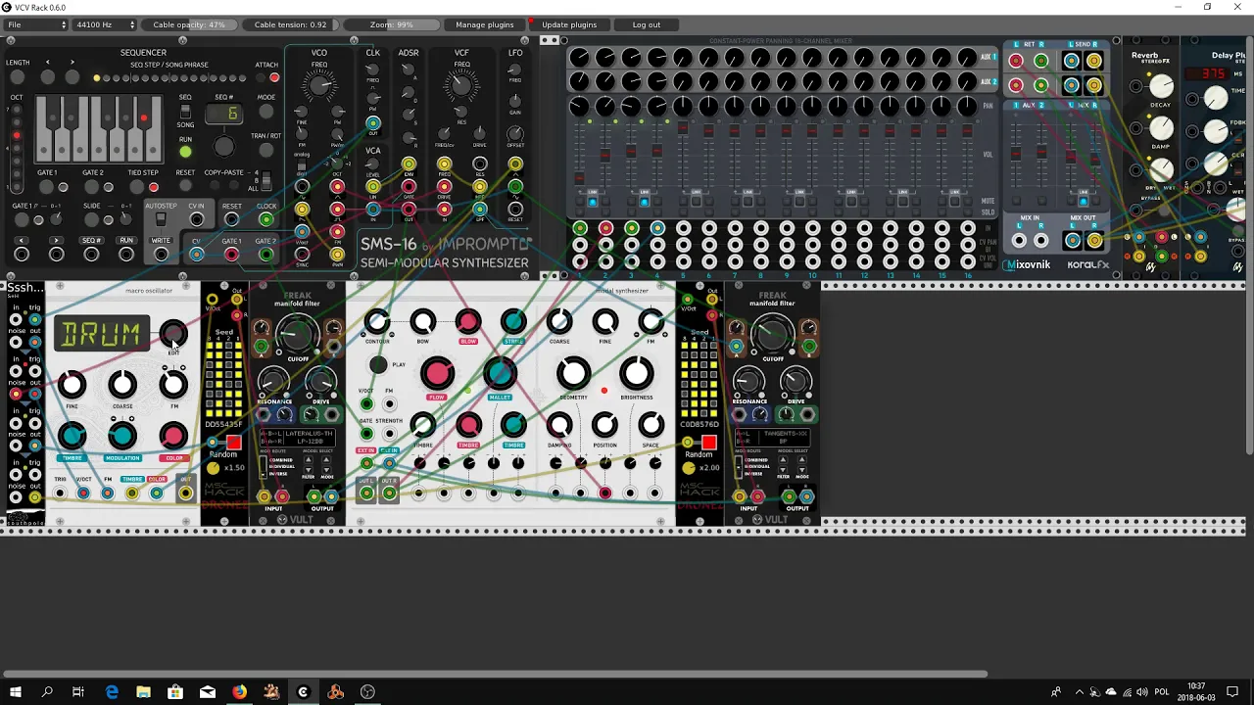The image size is (1254, 705).
Task: Click the modal synthesizer PLAY button
Action: tap(378, 365)
